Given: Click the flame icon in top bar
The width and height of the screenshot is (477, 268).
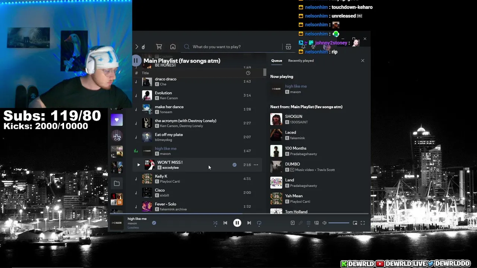Looking at the screenshot, I should click(143, 47).
